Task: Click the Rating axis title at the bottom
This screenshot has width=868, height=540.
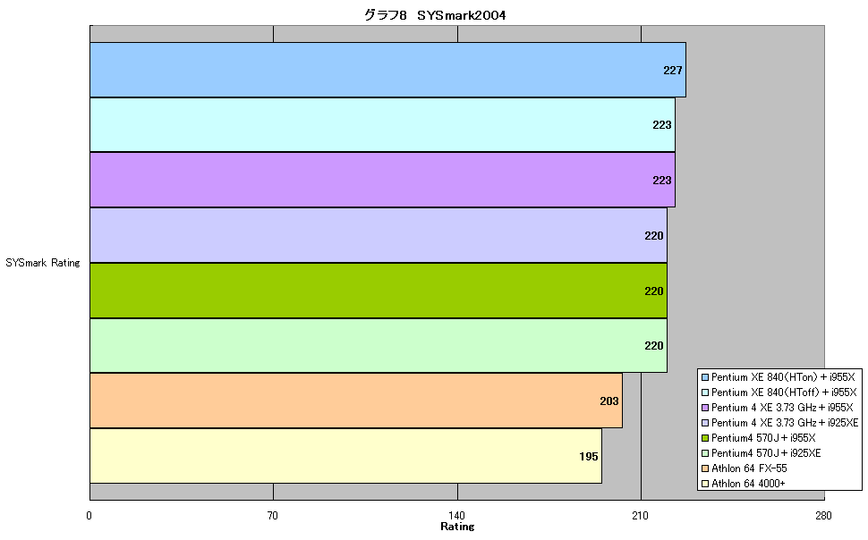Action: [x=457, y=527]
